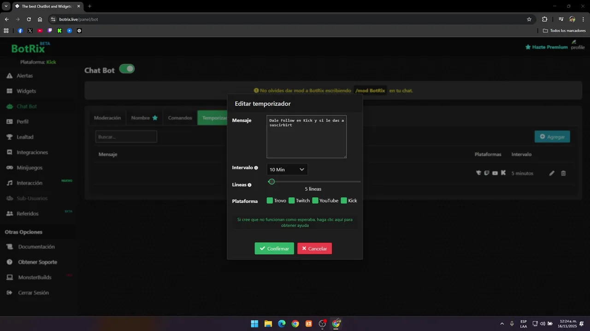Cancel the timer edit dialog
The width and height of the screenshot is (590, 331).
[314, 249]
